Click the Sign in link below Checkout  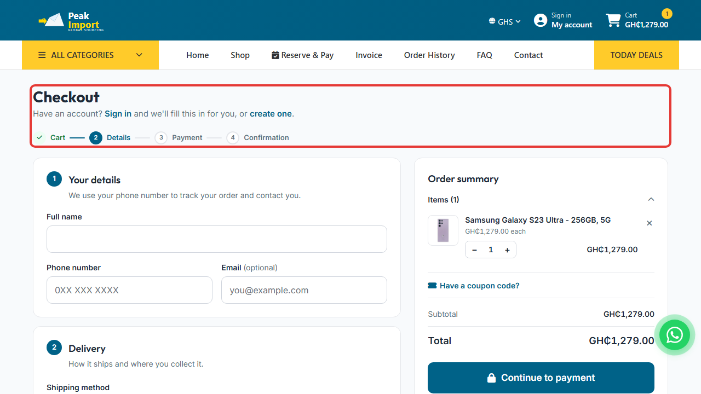click(x=118, y=114)
